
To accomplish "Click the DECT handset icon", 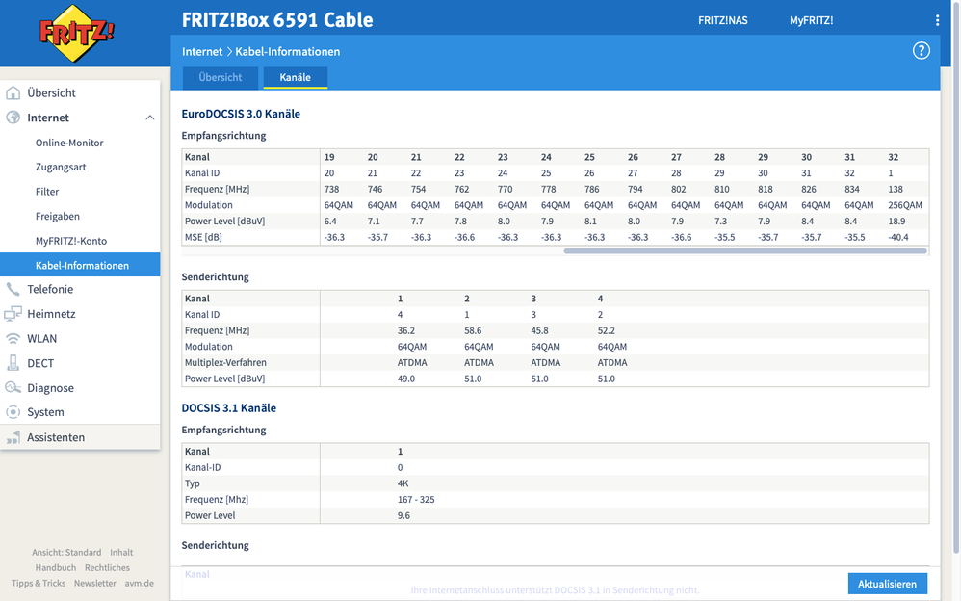I will click(x=13, y=363).
